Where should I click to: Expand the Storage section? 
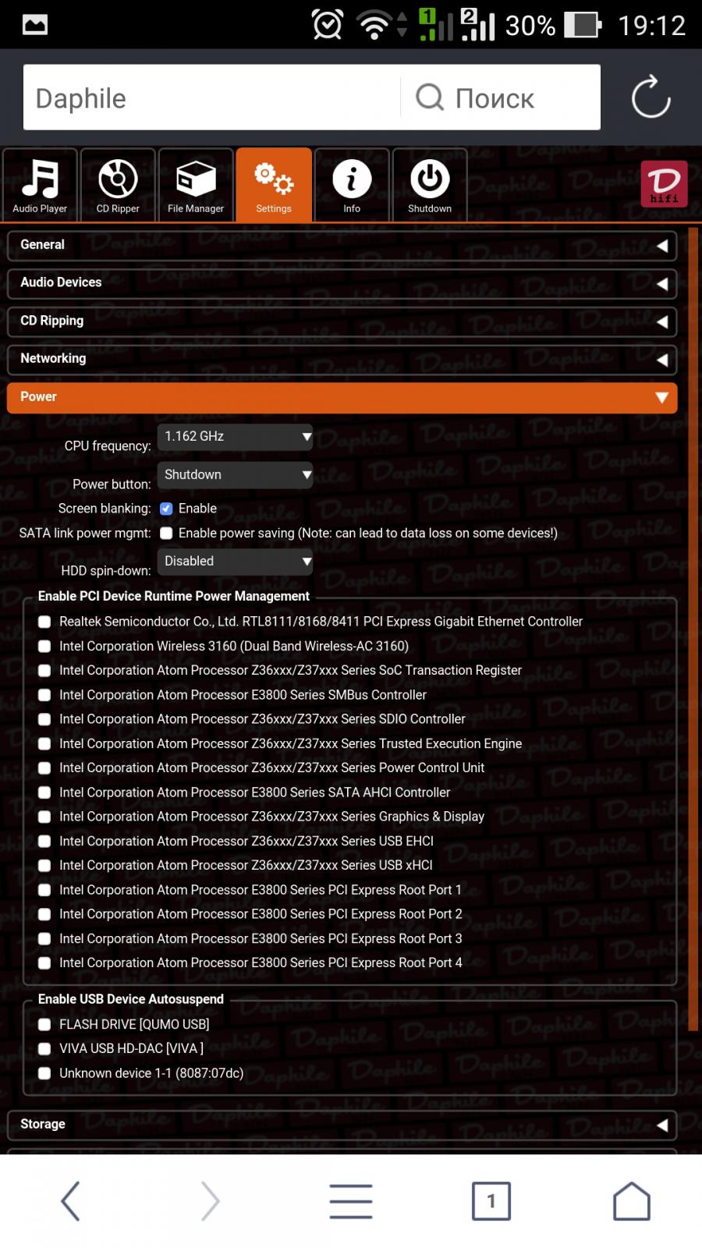coord(342,1125)
